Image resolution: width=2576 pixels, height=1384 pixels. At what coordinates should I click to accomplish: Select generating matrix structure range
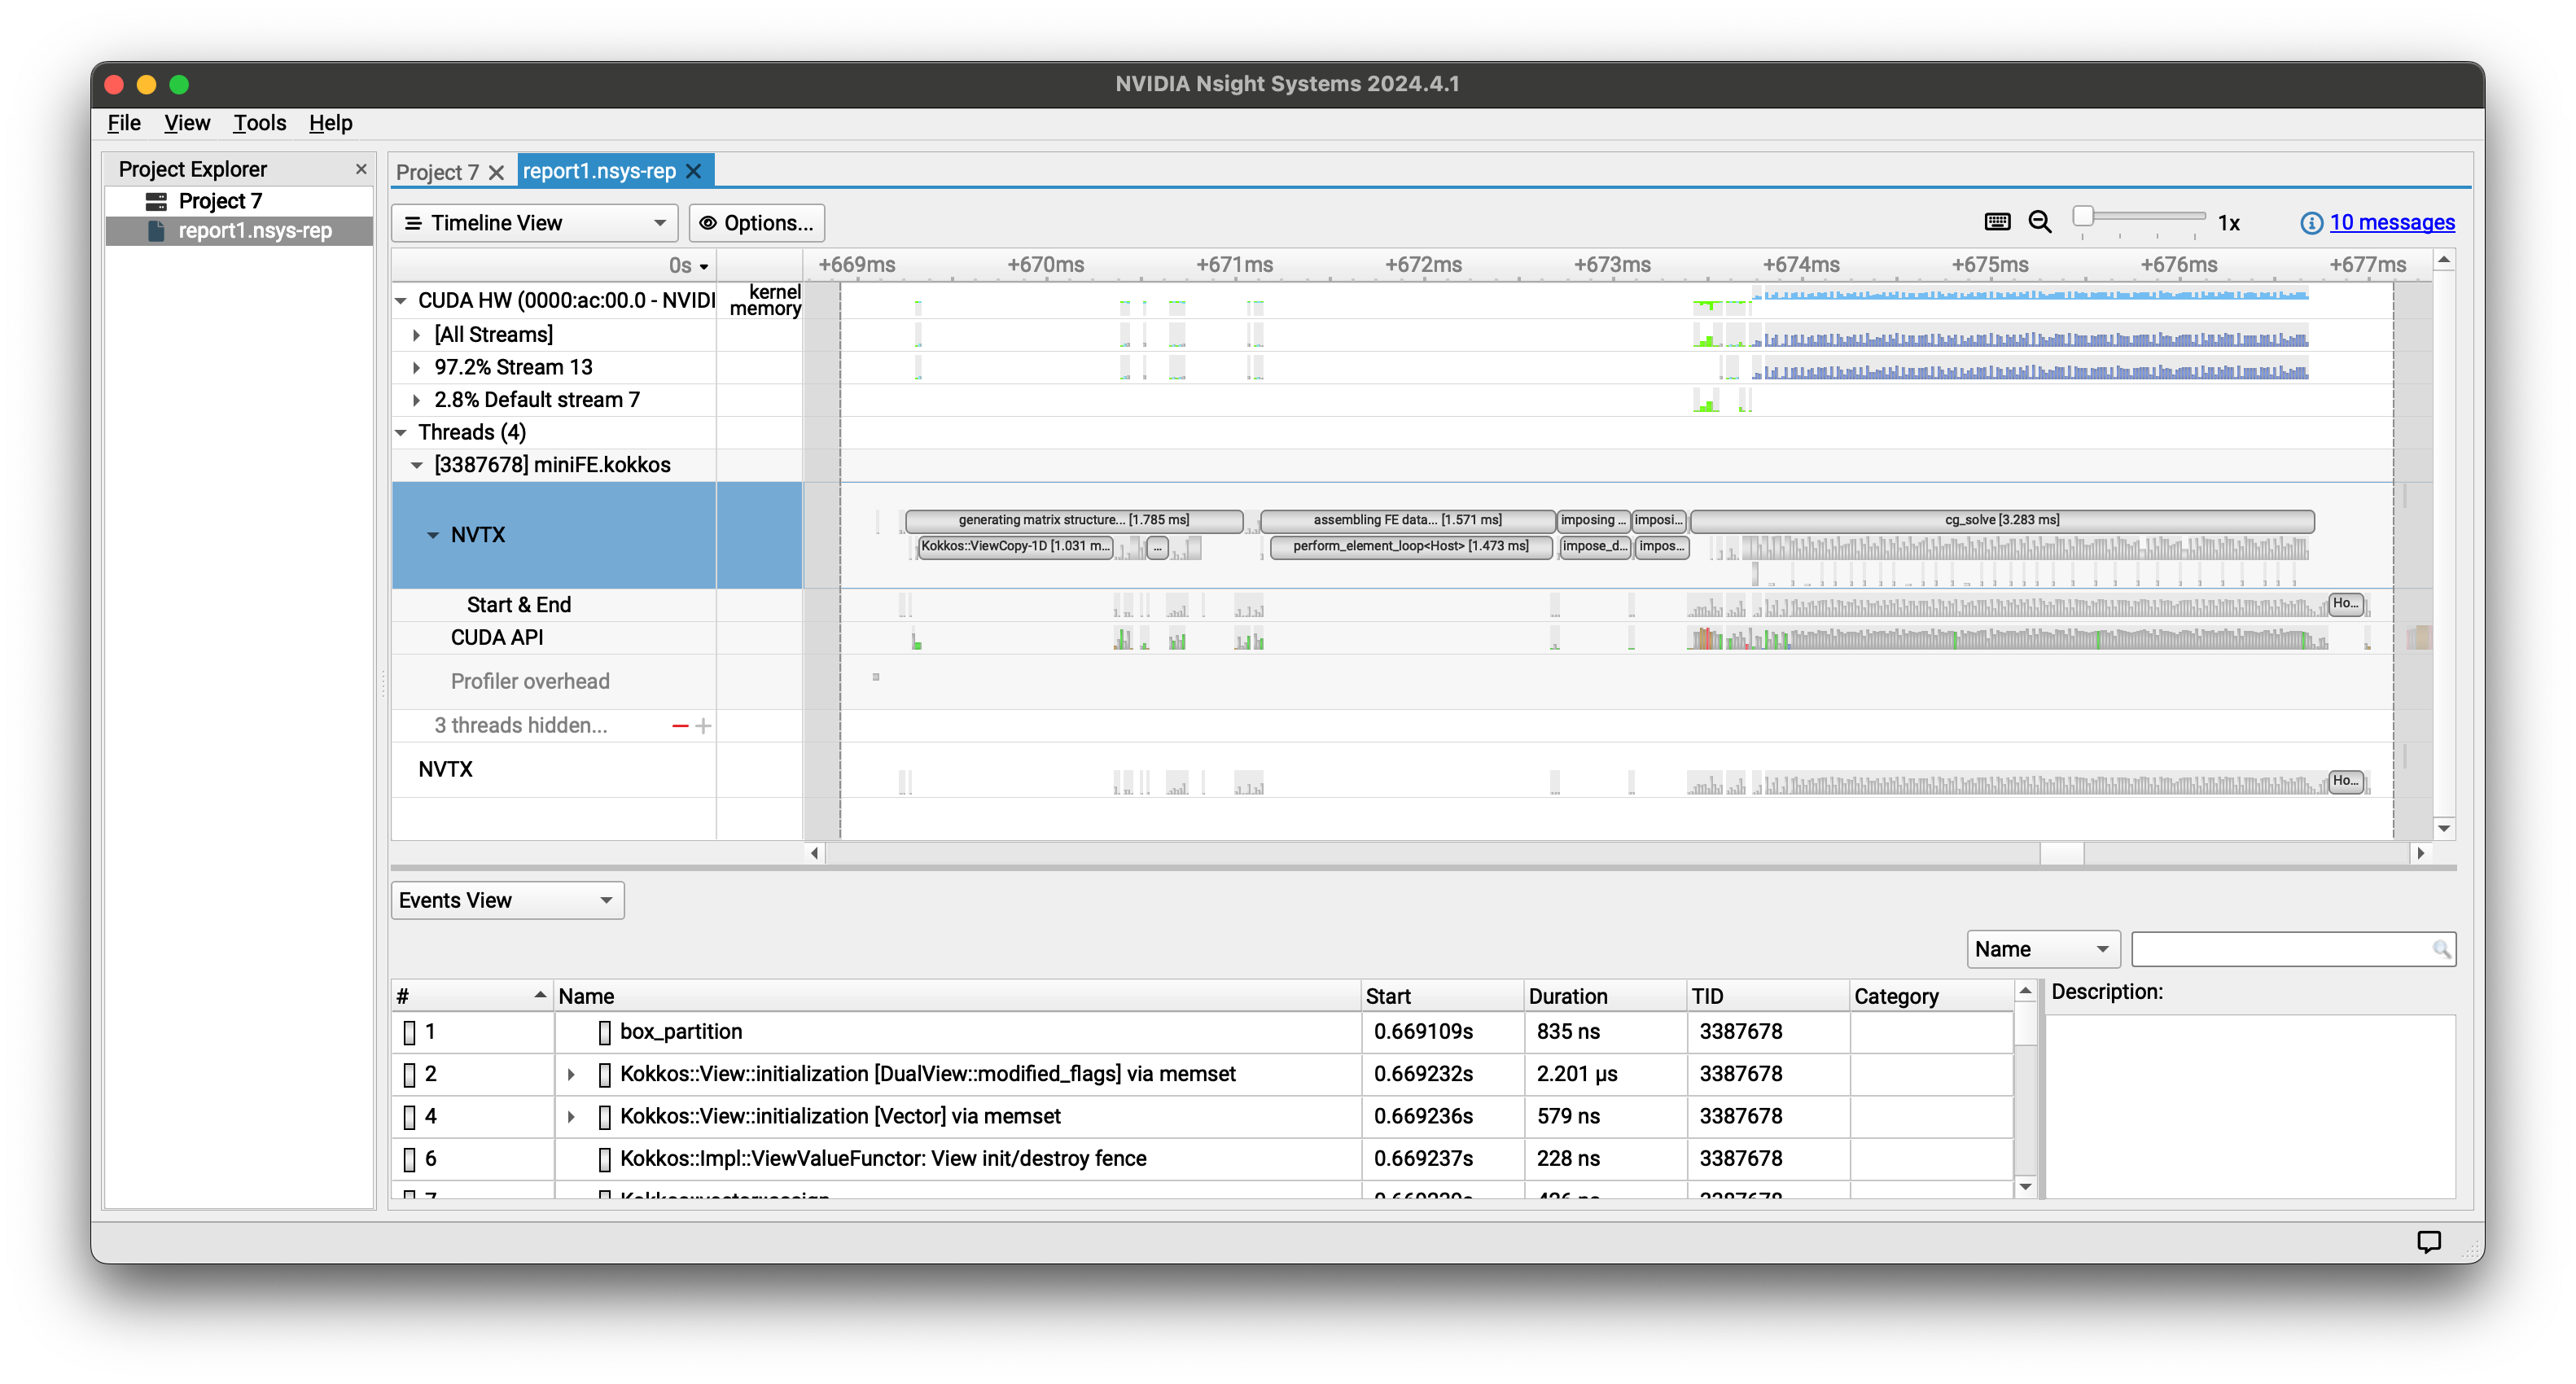pyautogui.click(x=1074, y=520)
